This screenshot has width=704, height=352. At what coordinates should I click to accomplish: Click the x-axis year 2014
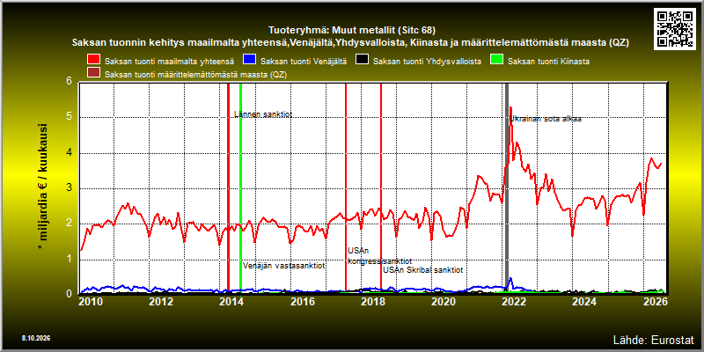[x=231, y=302]
